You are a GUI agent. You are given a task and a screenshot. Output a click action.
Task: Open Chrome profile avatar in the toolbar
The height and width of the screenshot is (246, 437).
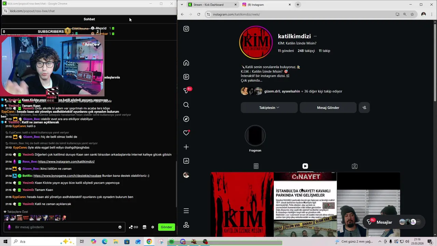424,14
